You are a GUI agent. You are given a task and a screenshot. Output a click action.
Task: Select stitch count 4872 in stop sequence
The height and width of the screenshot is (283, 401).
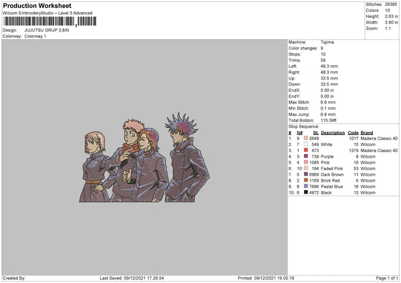click(x=314, y=193)
